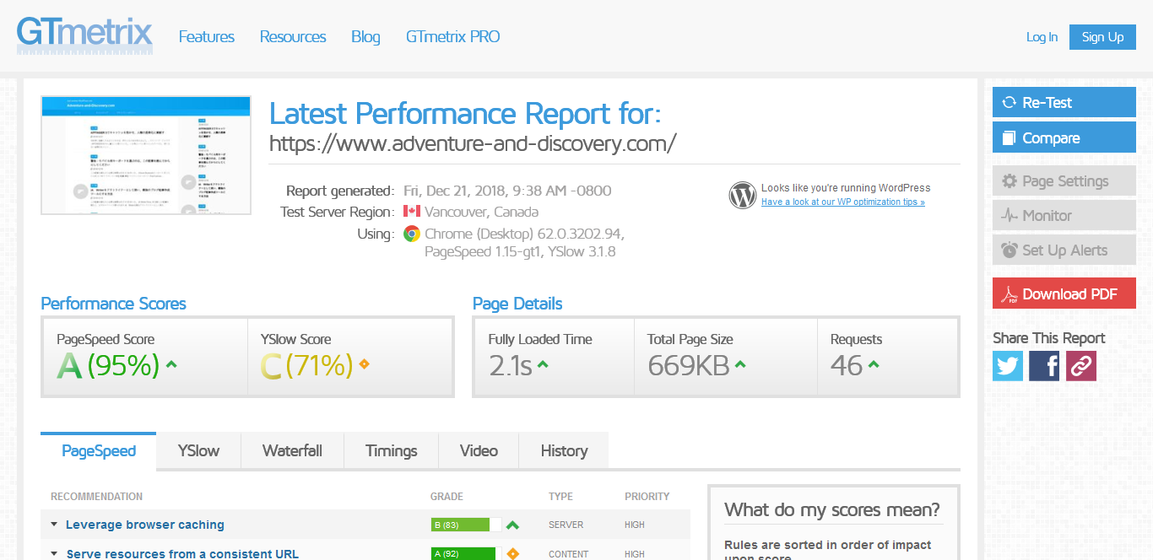Open the Video tab

(479, 451)
